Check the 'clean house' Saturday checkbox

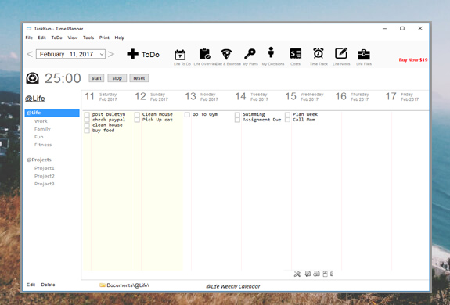87,125
